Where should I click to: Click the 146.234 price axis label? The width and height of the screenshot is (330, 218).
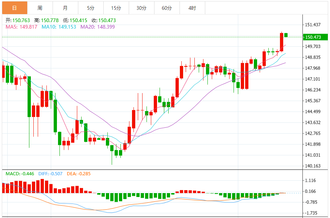313,90
